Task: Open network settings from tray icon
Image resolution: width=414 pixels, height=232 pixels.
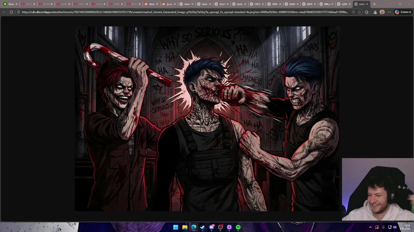Action: click(x=390, y=227)
